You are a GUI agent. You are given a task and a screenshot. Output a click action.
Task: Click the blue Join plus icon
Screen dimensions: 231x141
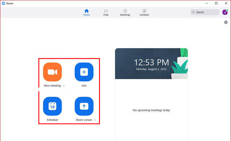84,72
